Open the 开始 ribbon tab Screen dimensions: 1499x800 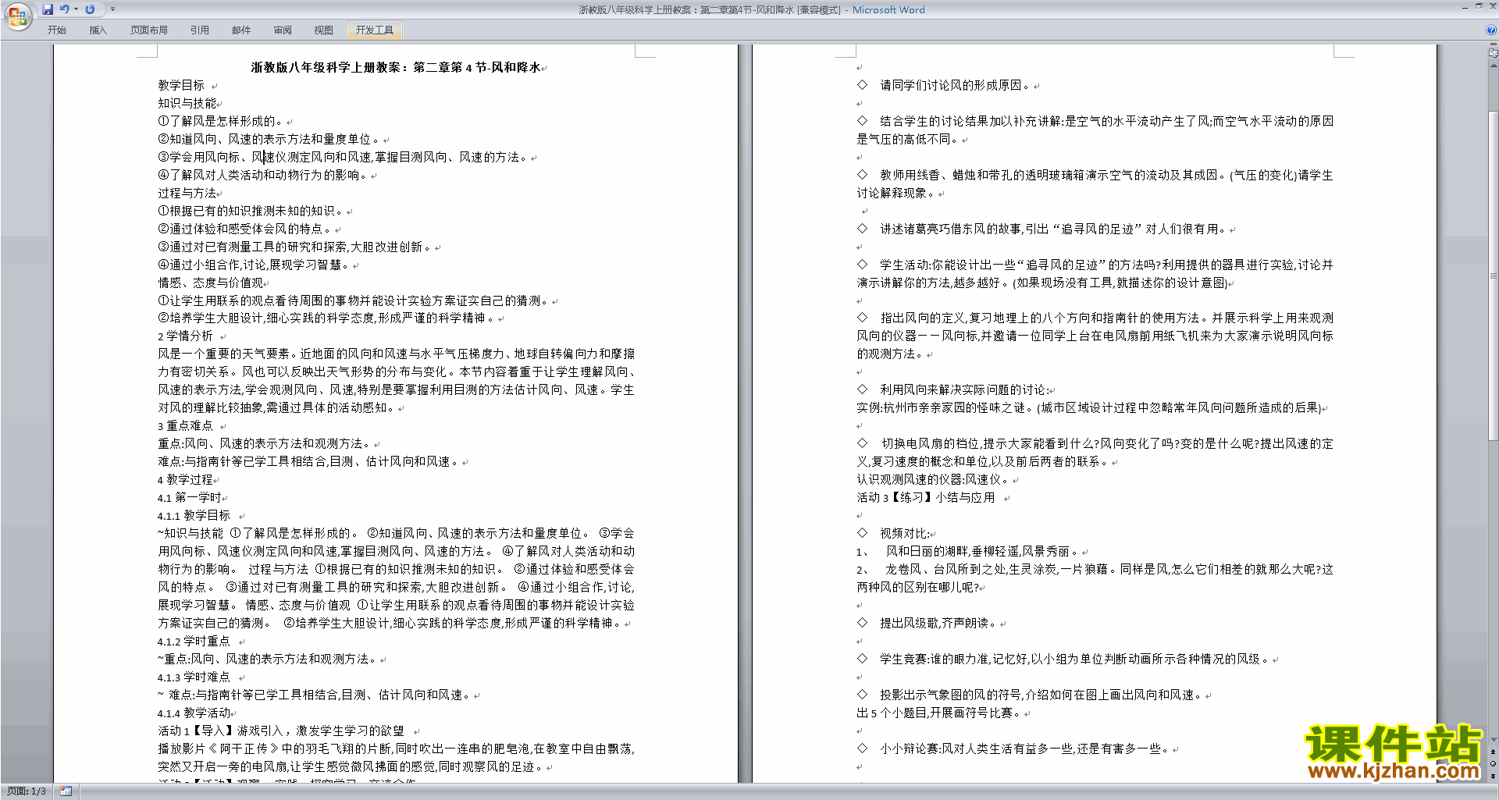pos(56,30)
